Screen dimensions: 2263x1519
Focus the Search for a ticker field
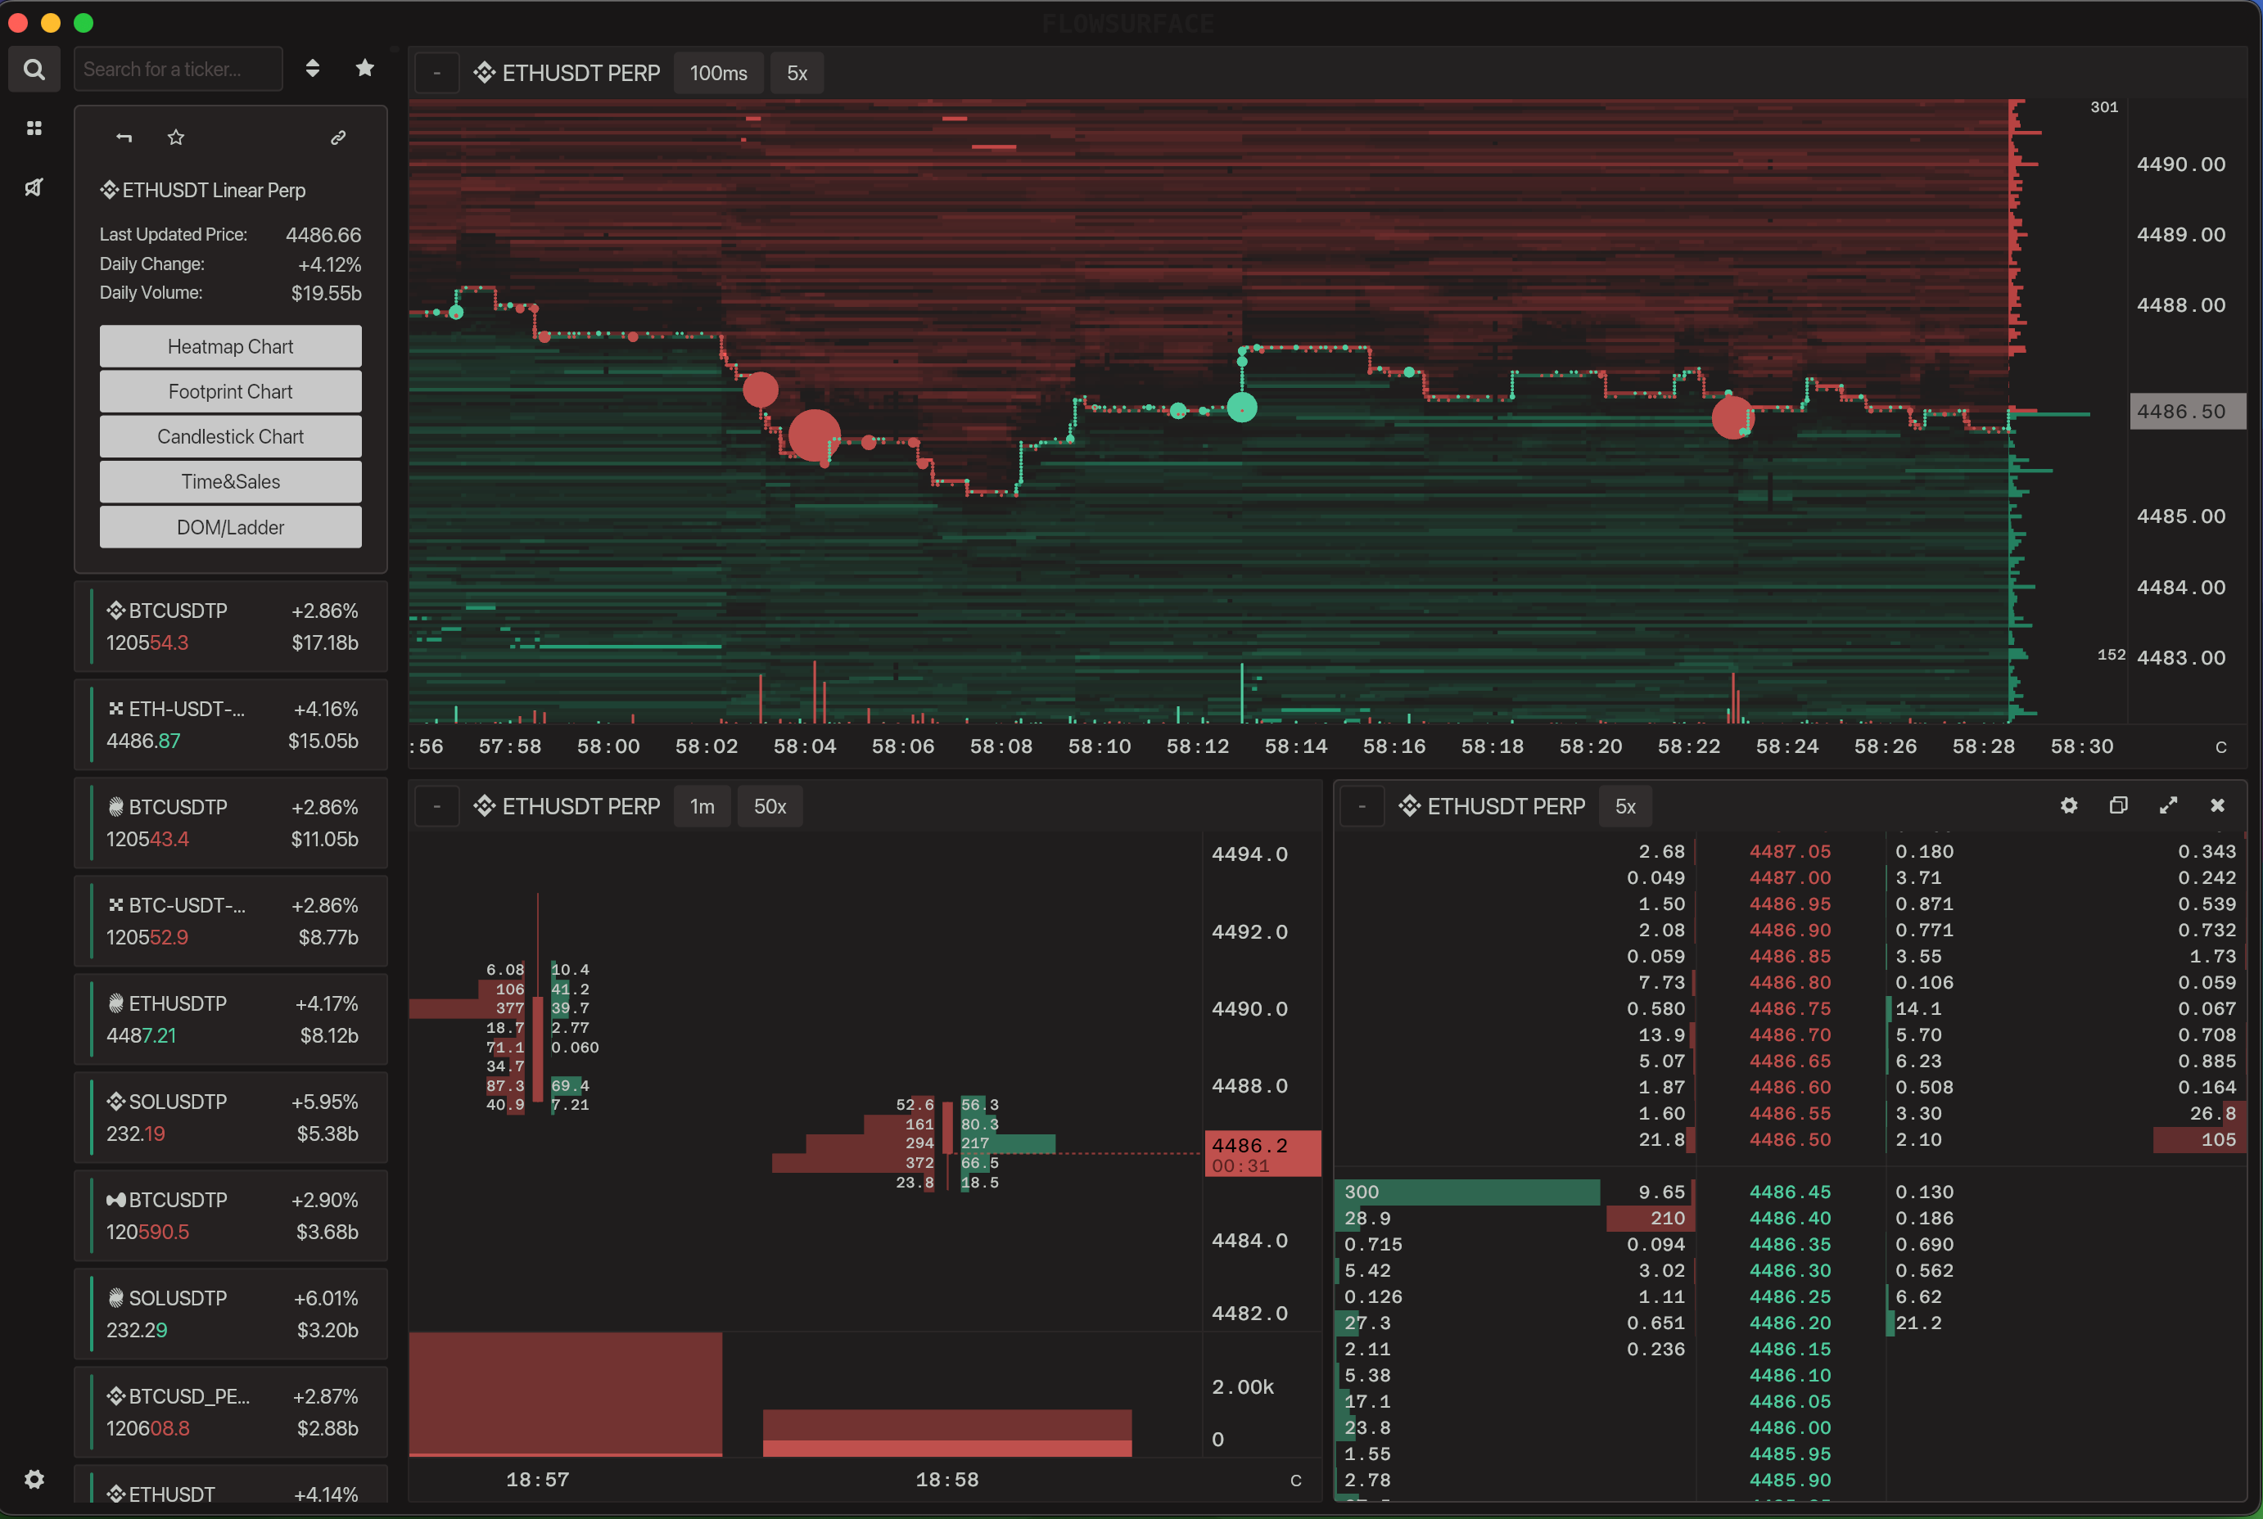pyautogui.click(x=178, y=69)
